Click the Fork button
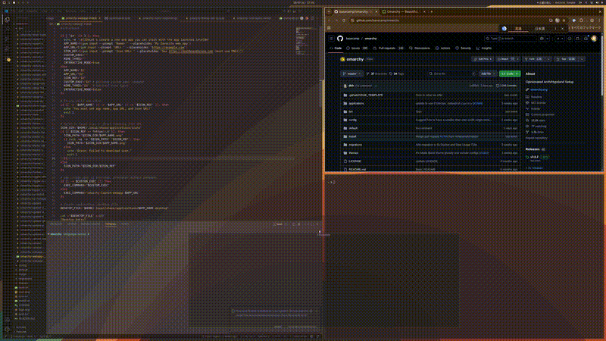The height and width of the screenshot is (341, 606). (533, 59)
